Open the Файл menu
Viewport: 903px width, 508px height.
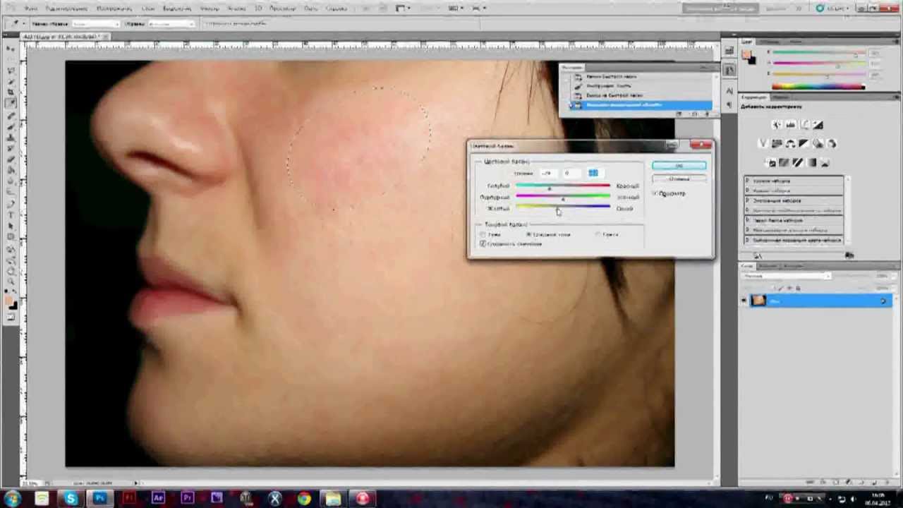pos(31,8)
